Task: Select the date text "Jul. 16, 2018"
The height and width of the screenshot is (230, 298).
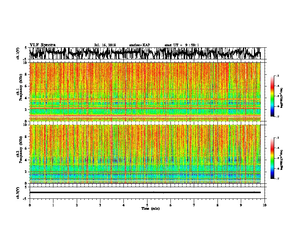Action: click(105, 45)
